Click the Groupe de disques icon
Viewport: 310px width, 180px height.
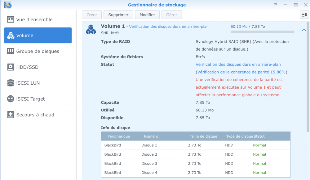click(x=11, y=51)
